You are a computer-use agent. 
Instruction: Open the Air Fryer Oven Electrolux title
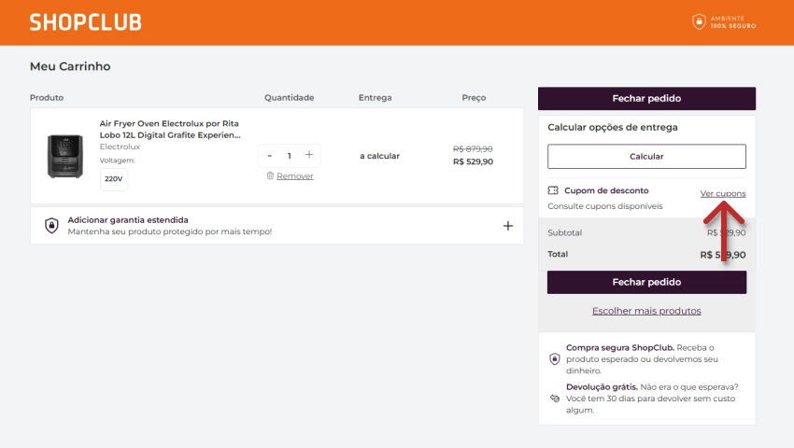tap(169, 129)
